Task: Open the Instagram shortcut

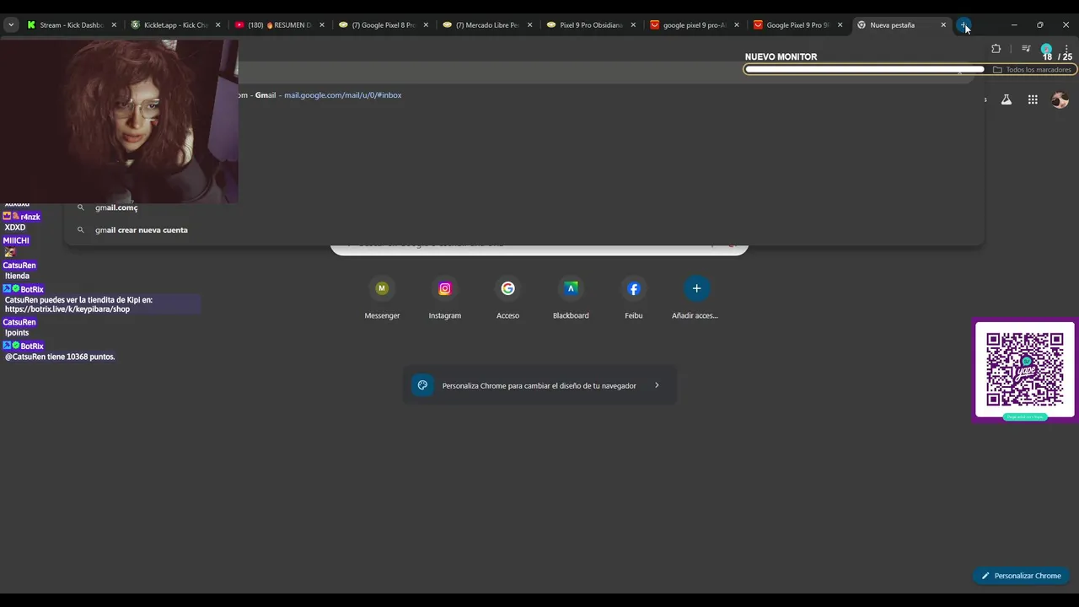Action: point(445,298)
